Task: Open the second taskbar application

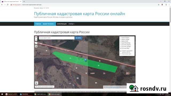Action: point(26,94)
